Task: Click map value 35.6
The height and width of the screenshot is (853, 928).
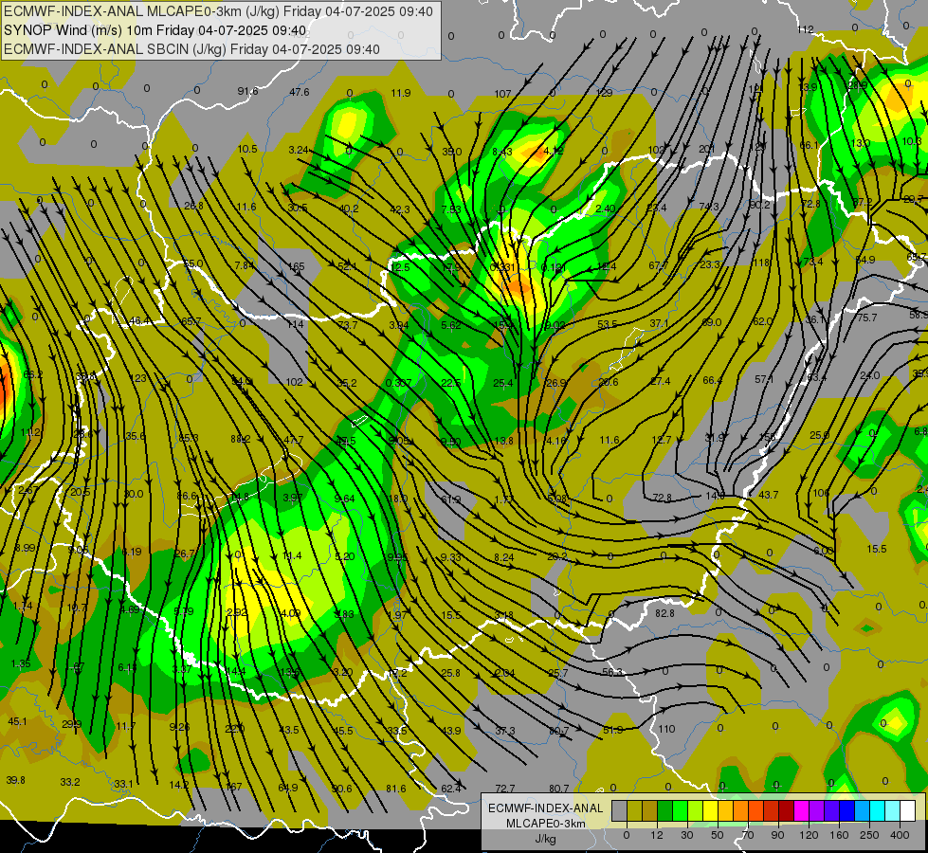Action: click(135, 436)
